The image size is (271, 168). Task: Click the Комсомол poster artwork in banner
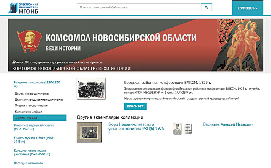[240, 45]
